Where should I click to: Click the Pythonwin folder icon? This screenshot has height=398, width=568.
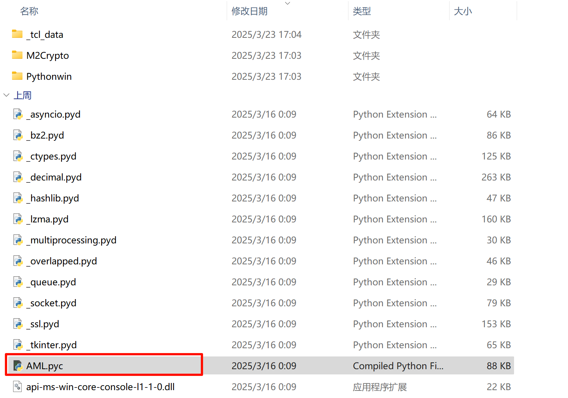(17, 76)
